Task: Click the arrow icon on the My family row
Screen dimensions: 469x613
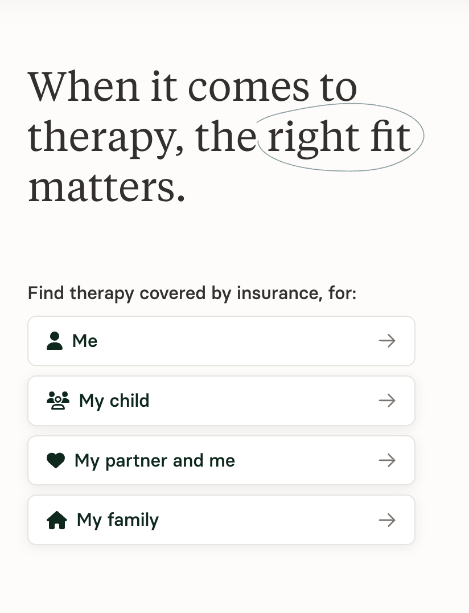Action: [x=386, y=520]
